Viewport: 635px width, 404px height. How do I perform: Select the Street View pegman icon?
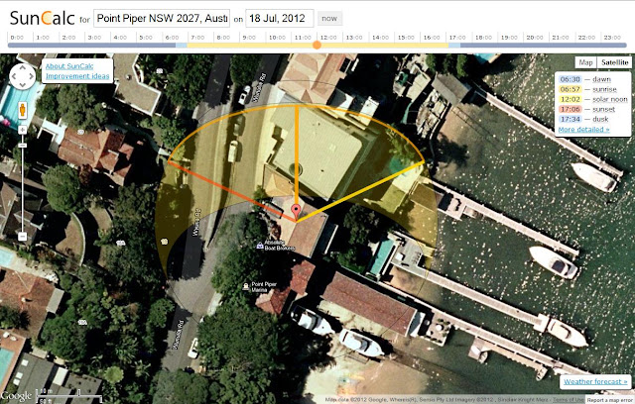23,110
